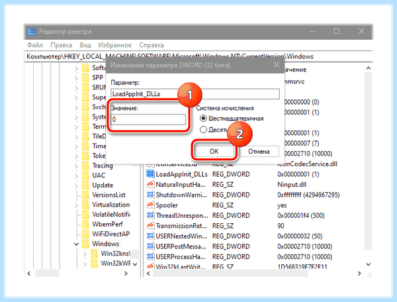Click the ShutdownWarni... DWORD icon
The height and width of the screenshot is (302, 397).
click(x=150, y=195)
